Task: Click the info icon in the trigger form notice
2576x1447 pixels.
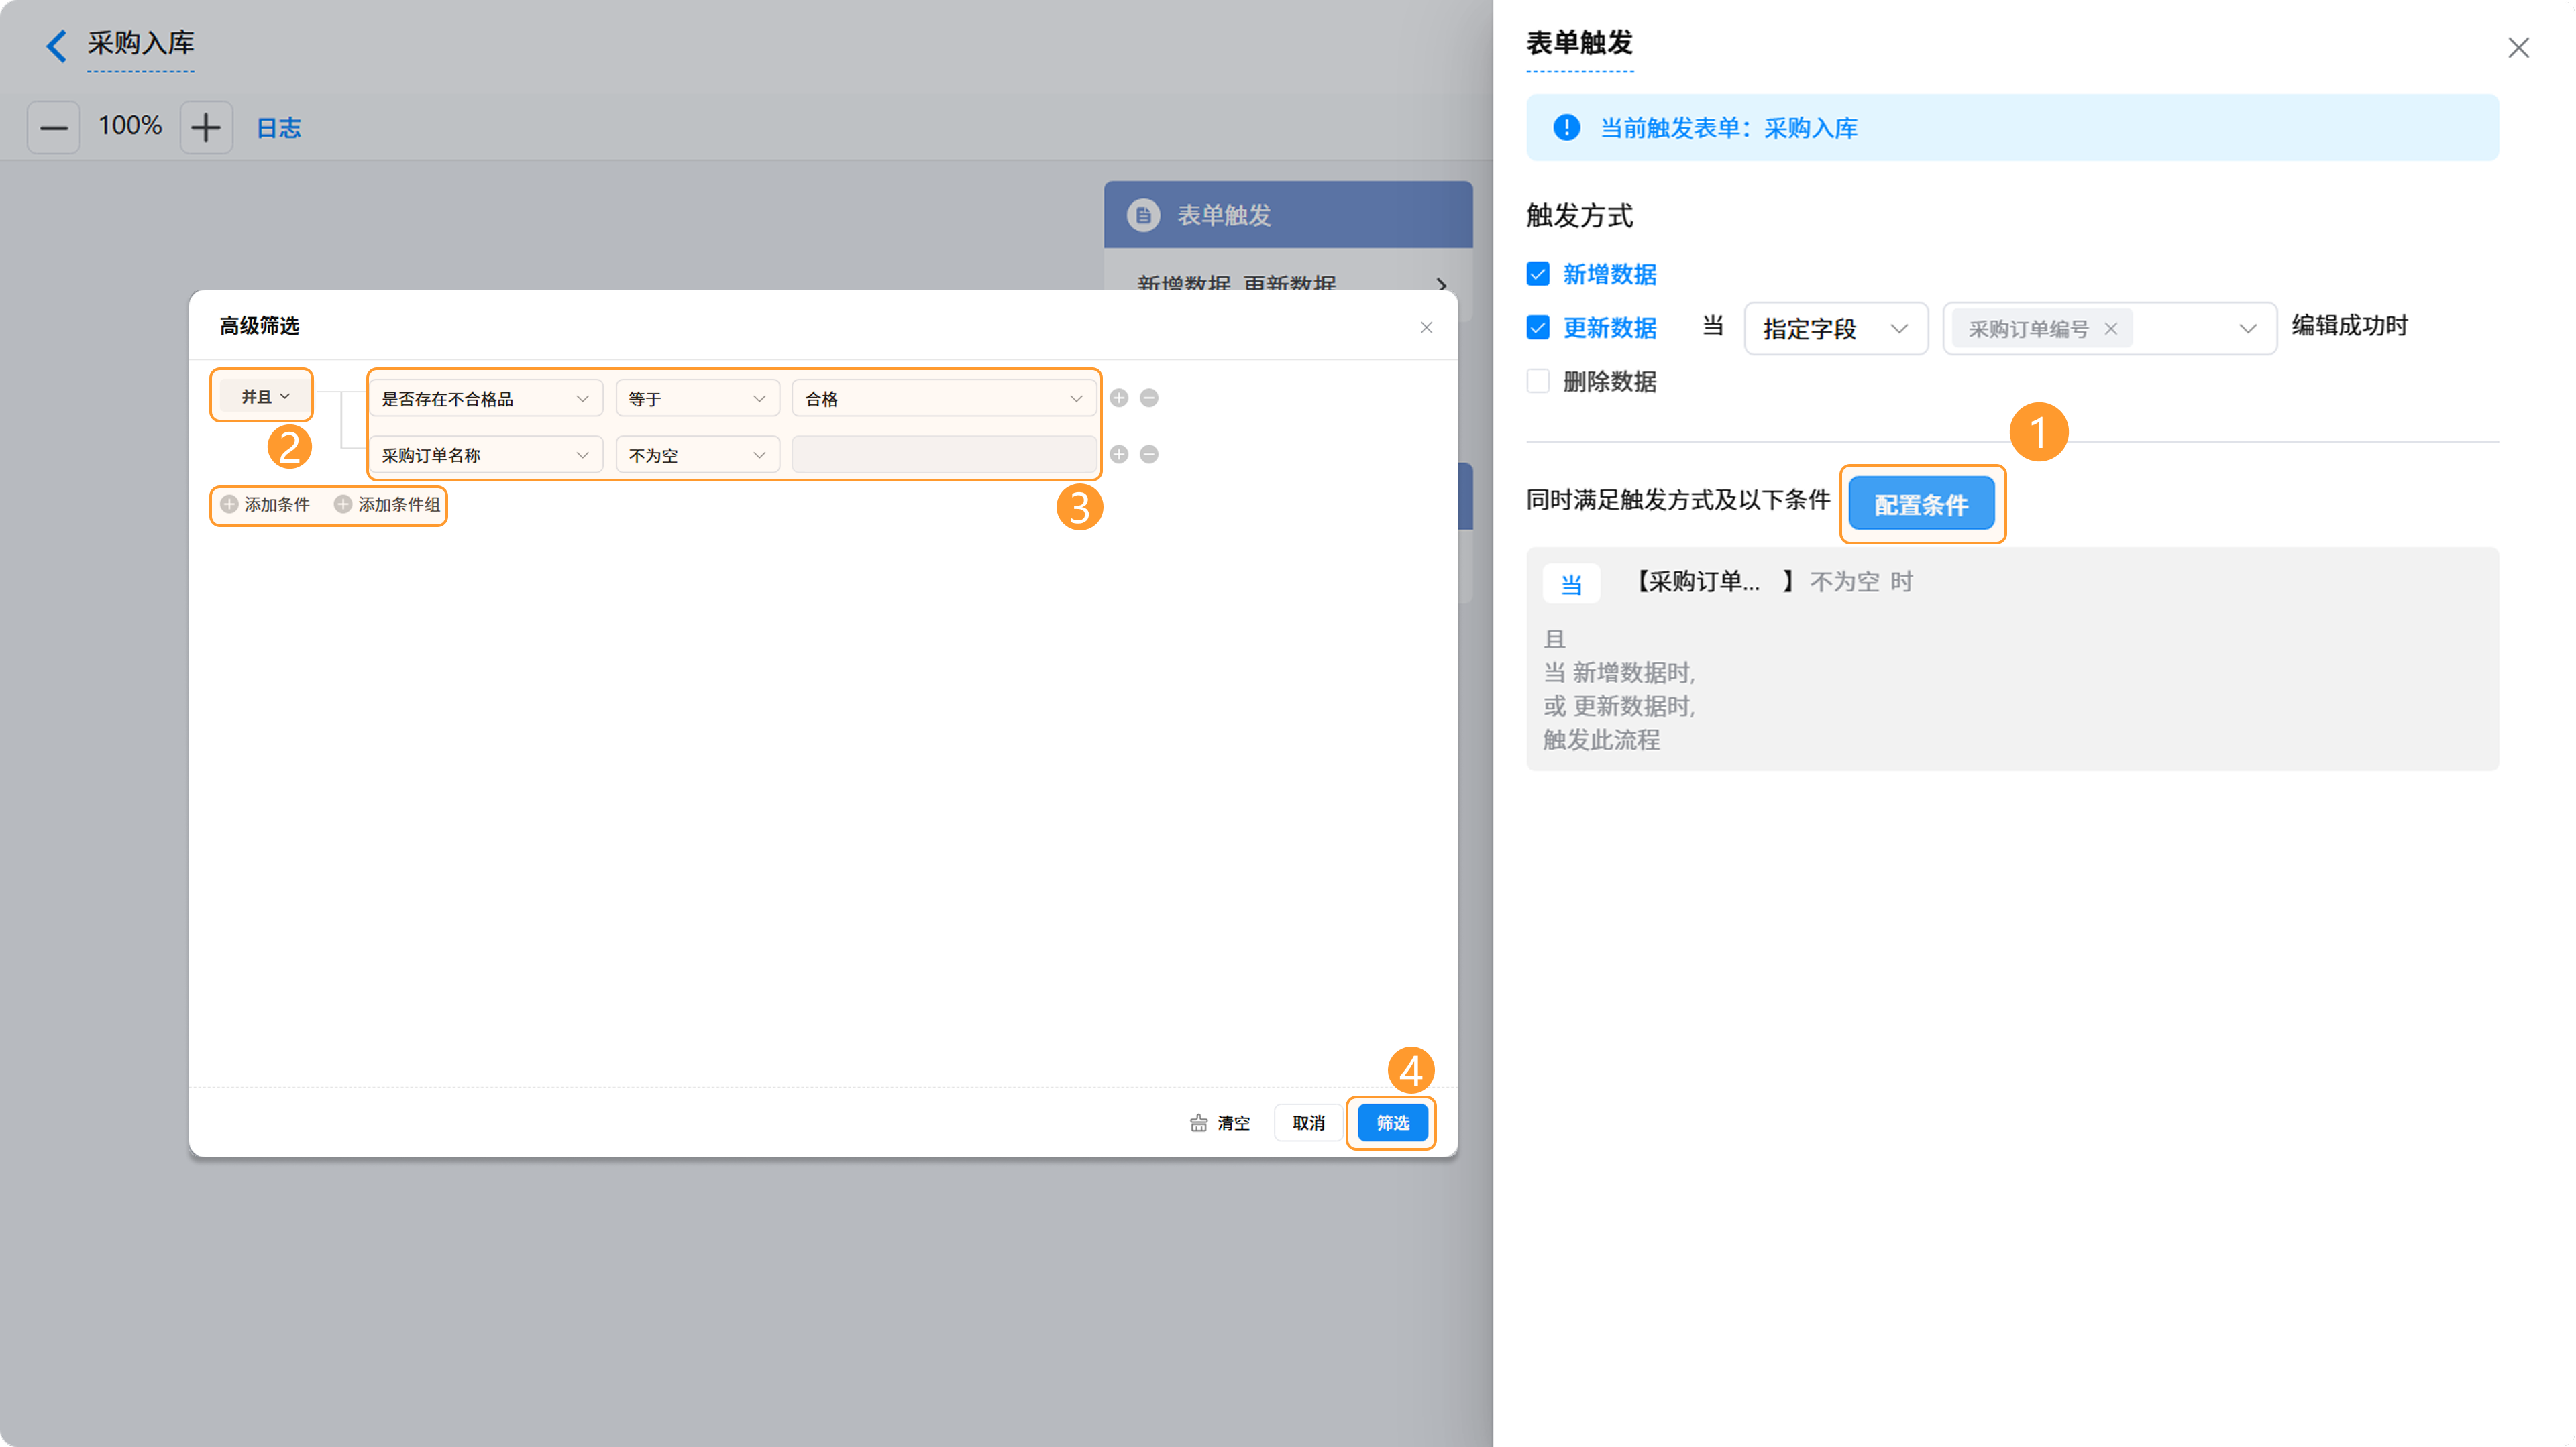Action: pyautogui.click(x=1566, y=128)
